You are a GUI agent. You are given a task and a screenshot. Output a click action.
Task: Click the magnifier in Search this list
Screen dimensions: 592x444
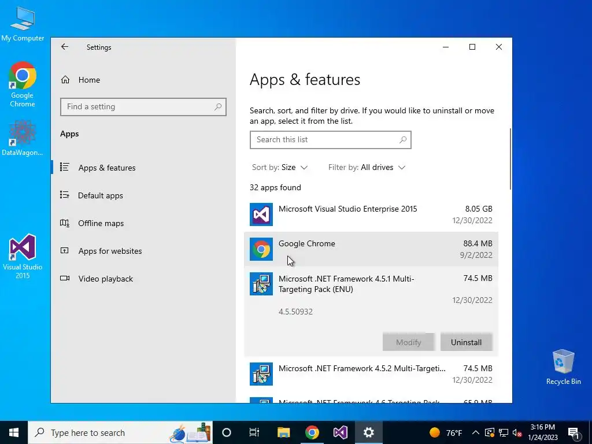[403, 140]
